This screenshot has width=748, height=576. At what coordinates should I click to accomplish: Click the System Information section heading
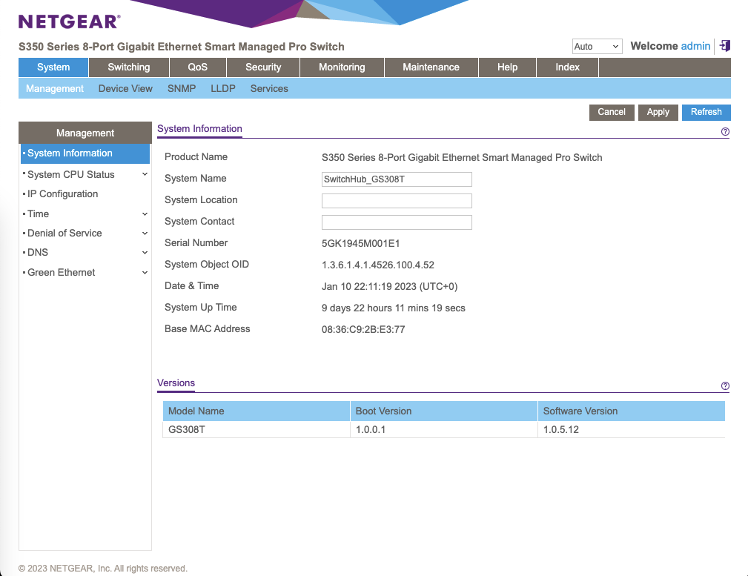(199, 129)
